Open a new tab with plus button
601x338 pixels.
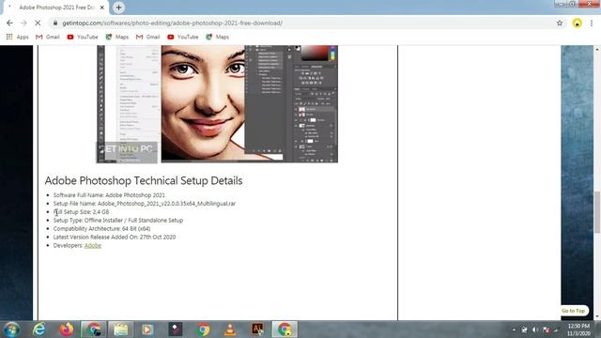pos(118,8)
